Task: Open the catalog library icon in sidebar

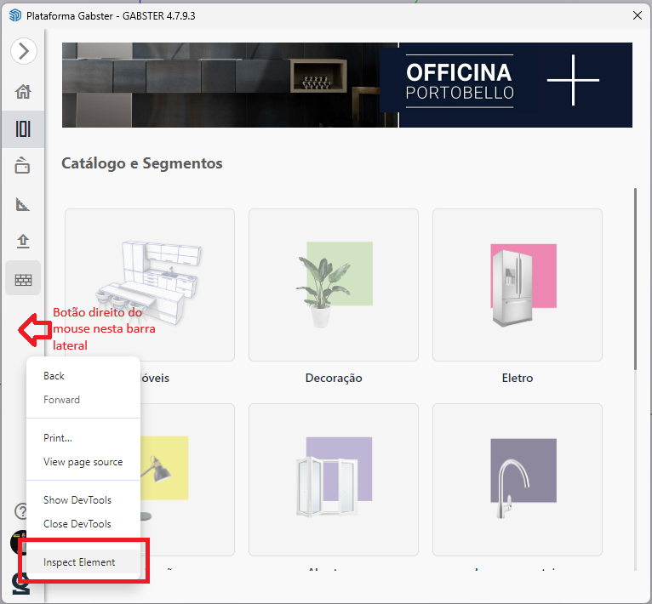Action: click(23, 128)
